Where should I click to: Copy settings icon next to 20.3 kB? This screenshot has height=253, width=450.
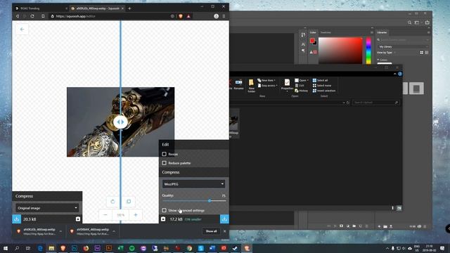[78, 219]
